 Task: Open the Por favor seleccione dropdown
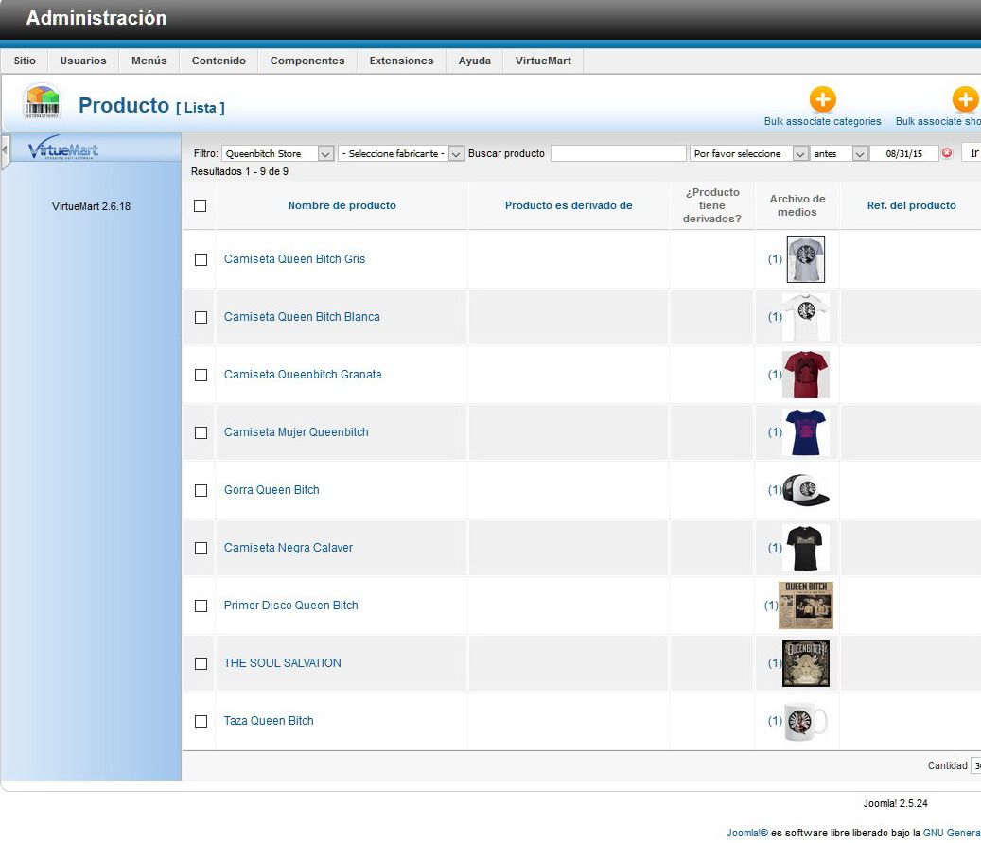tap(749, 153)
